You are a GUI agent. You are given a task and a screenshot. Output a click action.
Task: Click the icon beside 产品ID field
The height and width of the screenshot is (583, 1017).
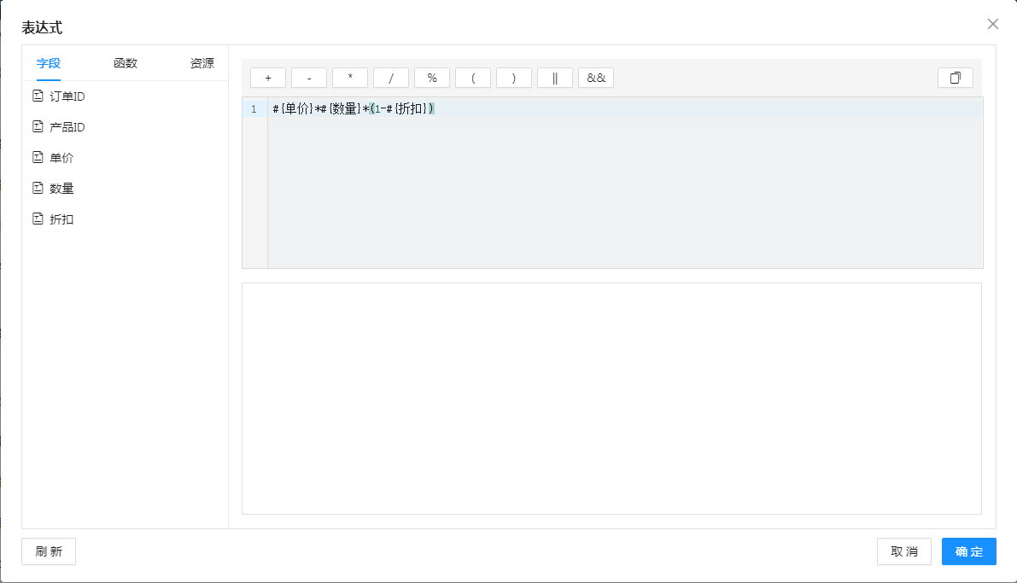point(38,127)
